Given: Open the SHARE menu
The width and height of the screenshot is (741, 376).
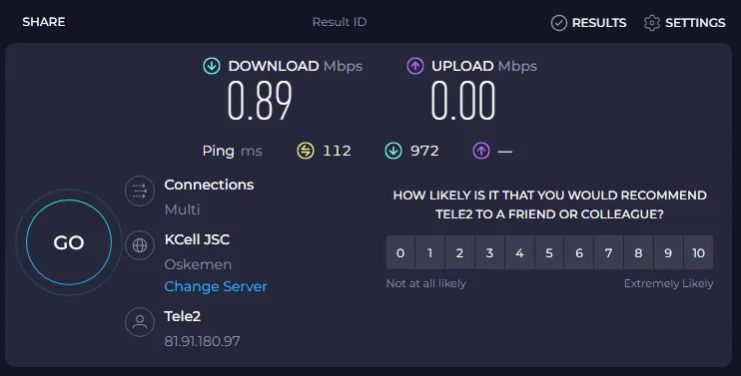Looking at the screenshot, I should pyautogui.click(x=44, y=22).
